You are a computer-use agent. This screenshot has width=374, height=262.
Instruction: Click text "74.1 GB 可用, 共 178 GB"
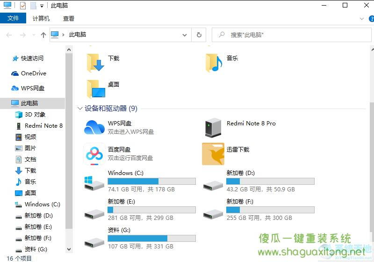click(x=141, y=189)
